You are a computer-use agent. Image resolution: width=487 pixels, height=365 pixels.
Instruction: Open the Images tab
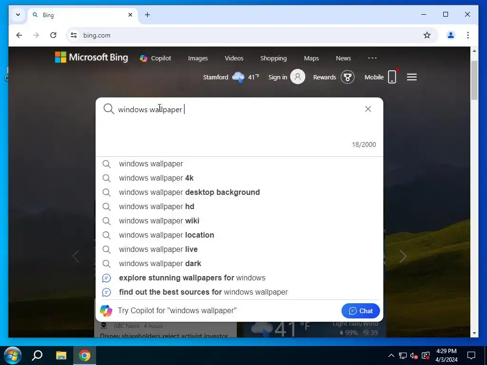198,58
